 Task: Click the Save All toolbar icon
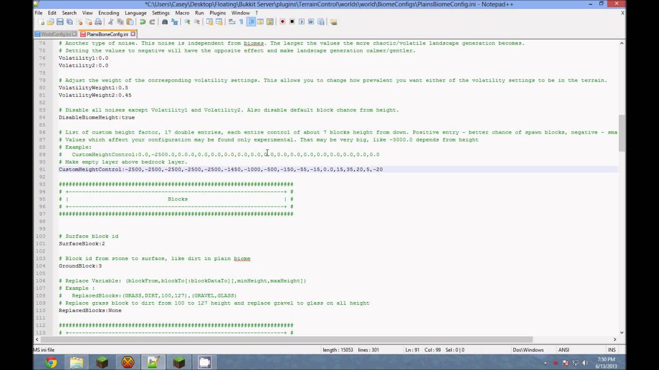click(70, 22)
